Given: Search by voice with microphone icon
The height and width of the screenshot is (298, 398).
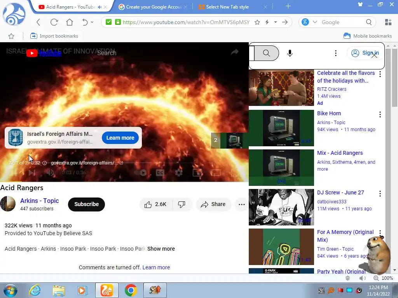Looking at the screenshot, I should 290,53.
